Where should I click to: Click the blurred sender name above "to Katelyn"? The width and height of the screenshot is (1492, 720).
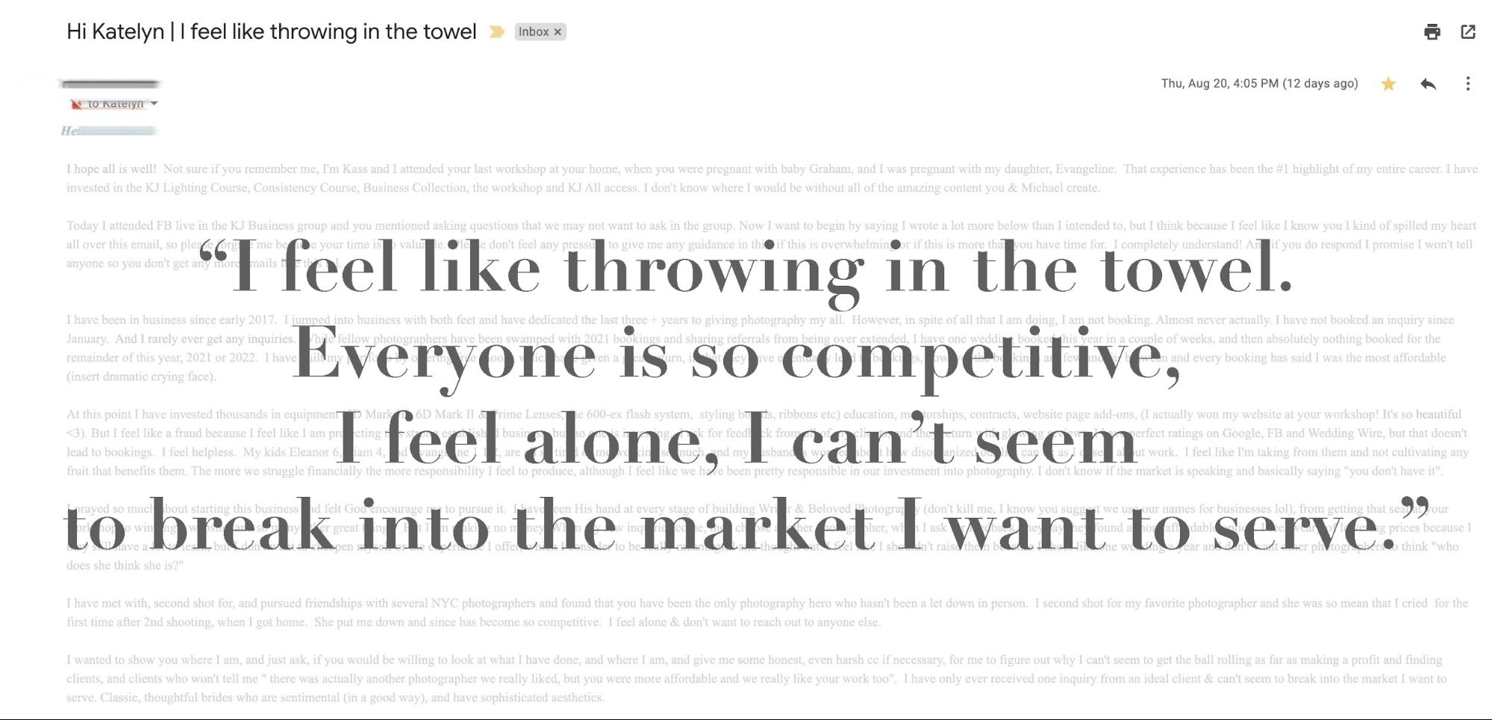pos(110,84)
